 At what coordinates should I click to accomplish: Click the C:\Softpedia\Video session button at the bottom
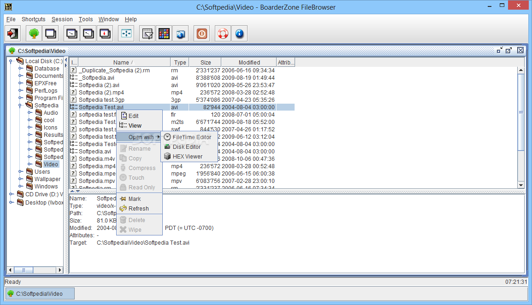pos(40,294)
